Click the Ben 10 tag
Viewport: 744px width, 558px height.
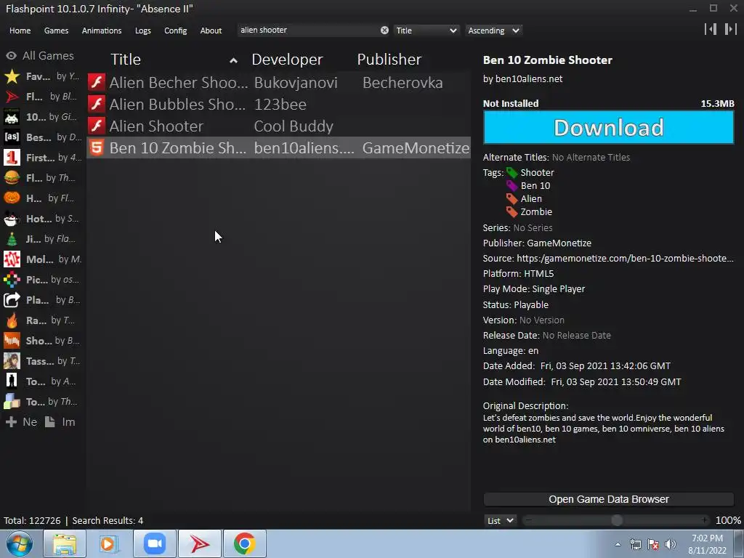pyautogui.click(x=535, y=185)
